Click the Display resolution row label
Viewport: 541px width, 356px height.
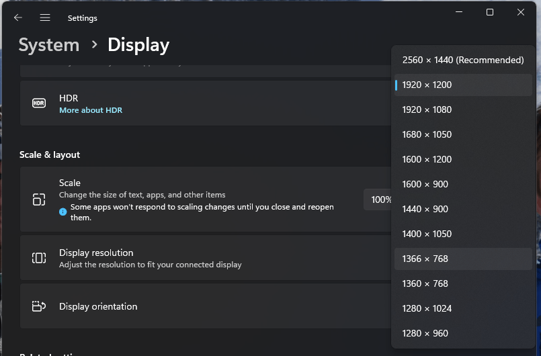[96, 253]
